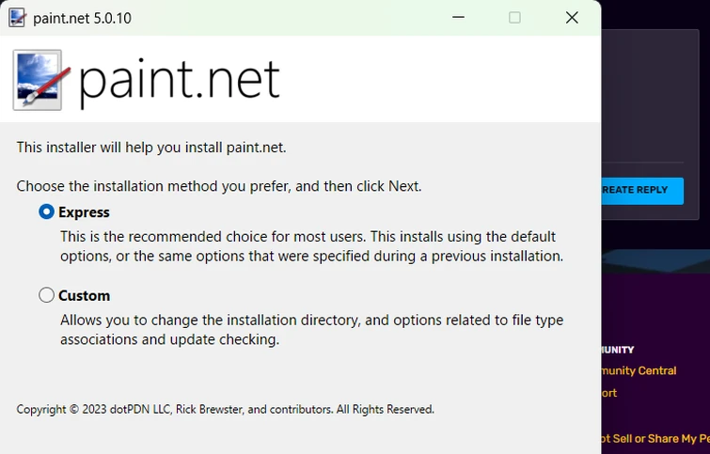Close the paint.net installer window
Viewport: 710px width, 454px height.
tap(572, 18)
